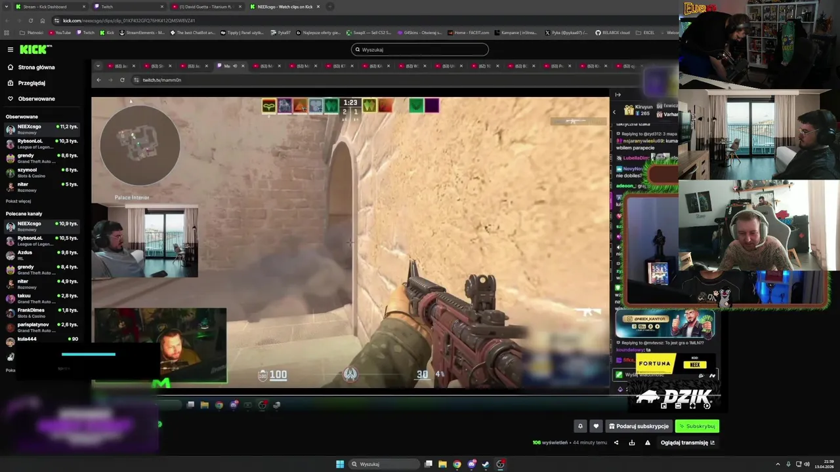Screen dimensions: 840x472
Task: Click the browser home button
Action: [43, 20]
